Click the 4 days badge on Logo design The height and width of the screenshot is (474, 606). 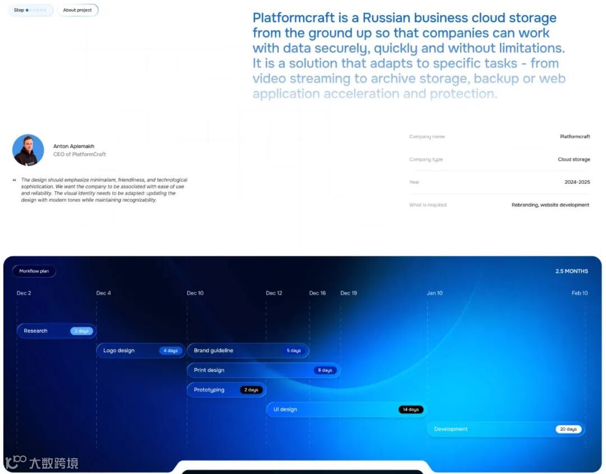tap(171, 351)
